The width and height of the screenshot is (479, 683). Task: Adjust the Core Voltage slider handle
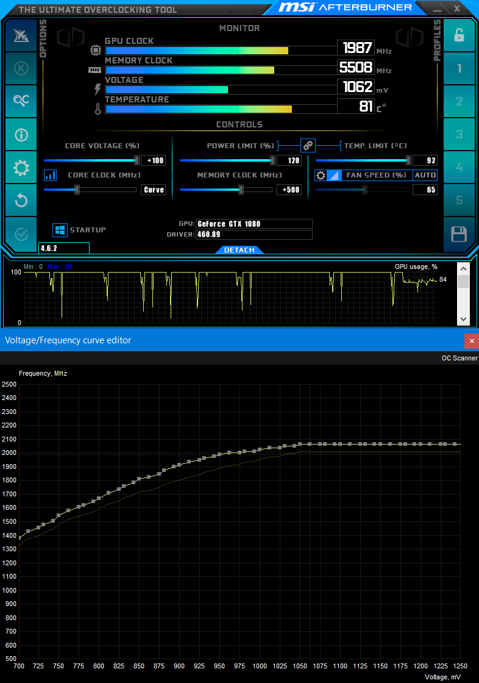pyautogui.click(x=137, y=160)
